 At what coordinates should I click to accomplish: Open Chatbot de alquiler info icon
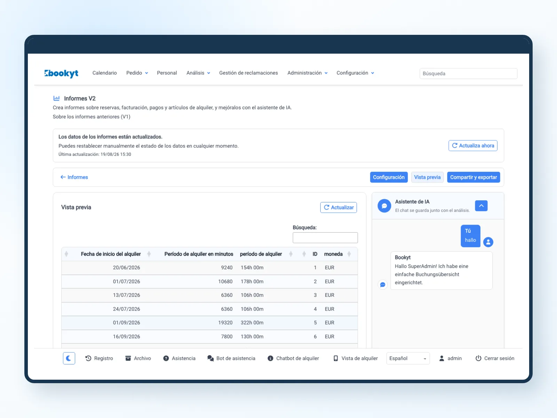(x=270, y=358)
